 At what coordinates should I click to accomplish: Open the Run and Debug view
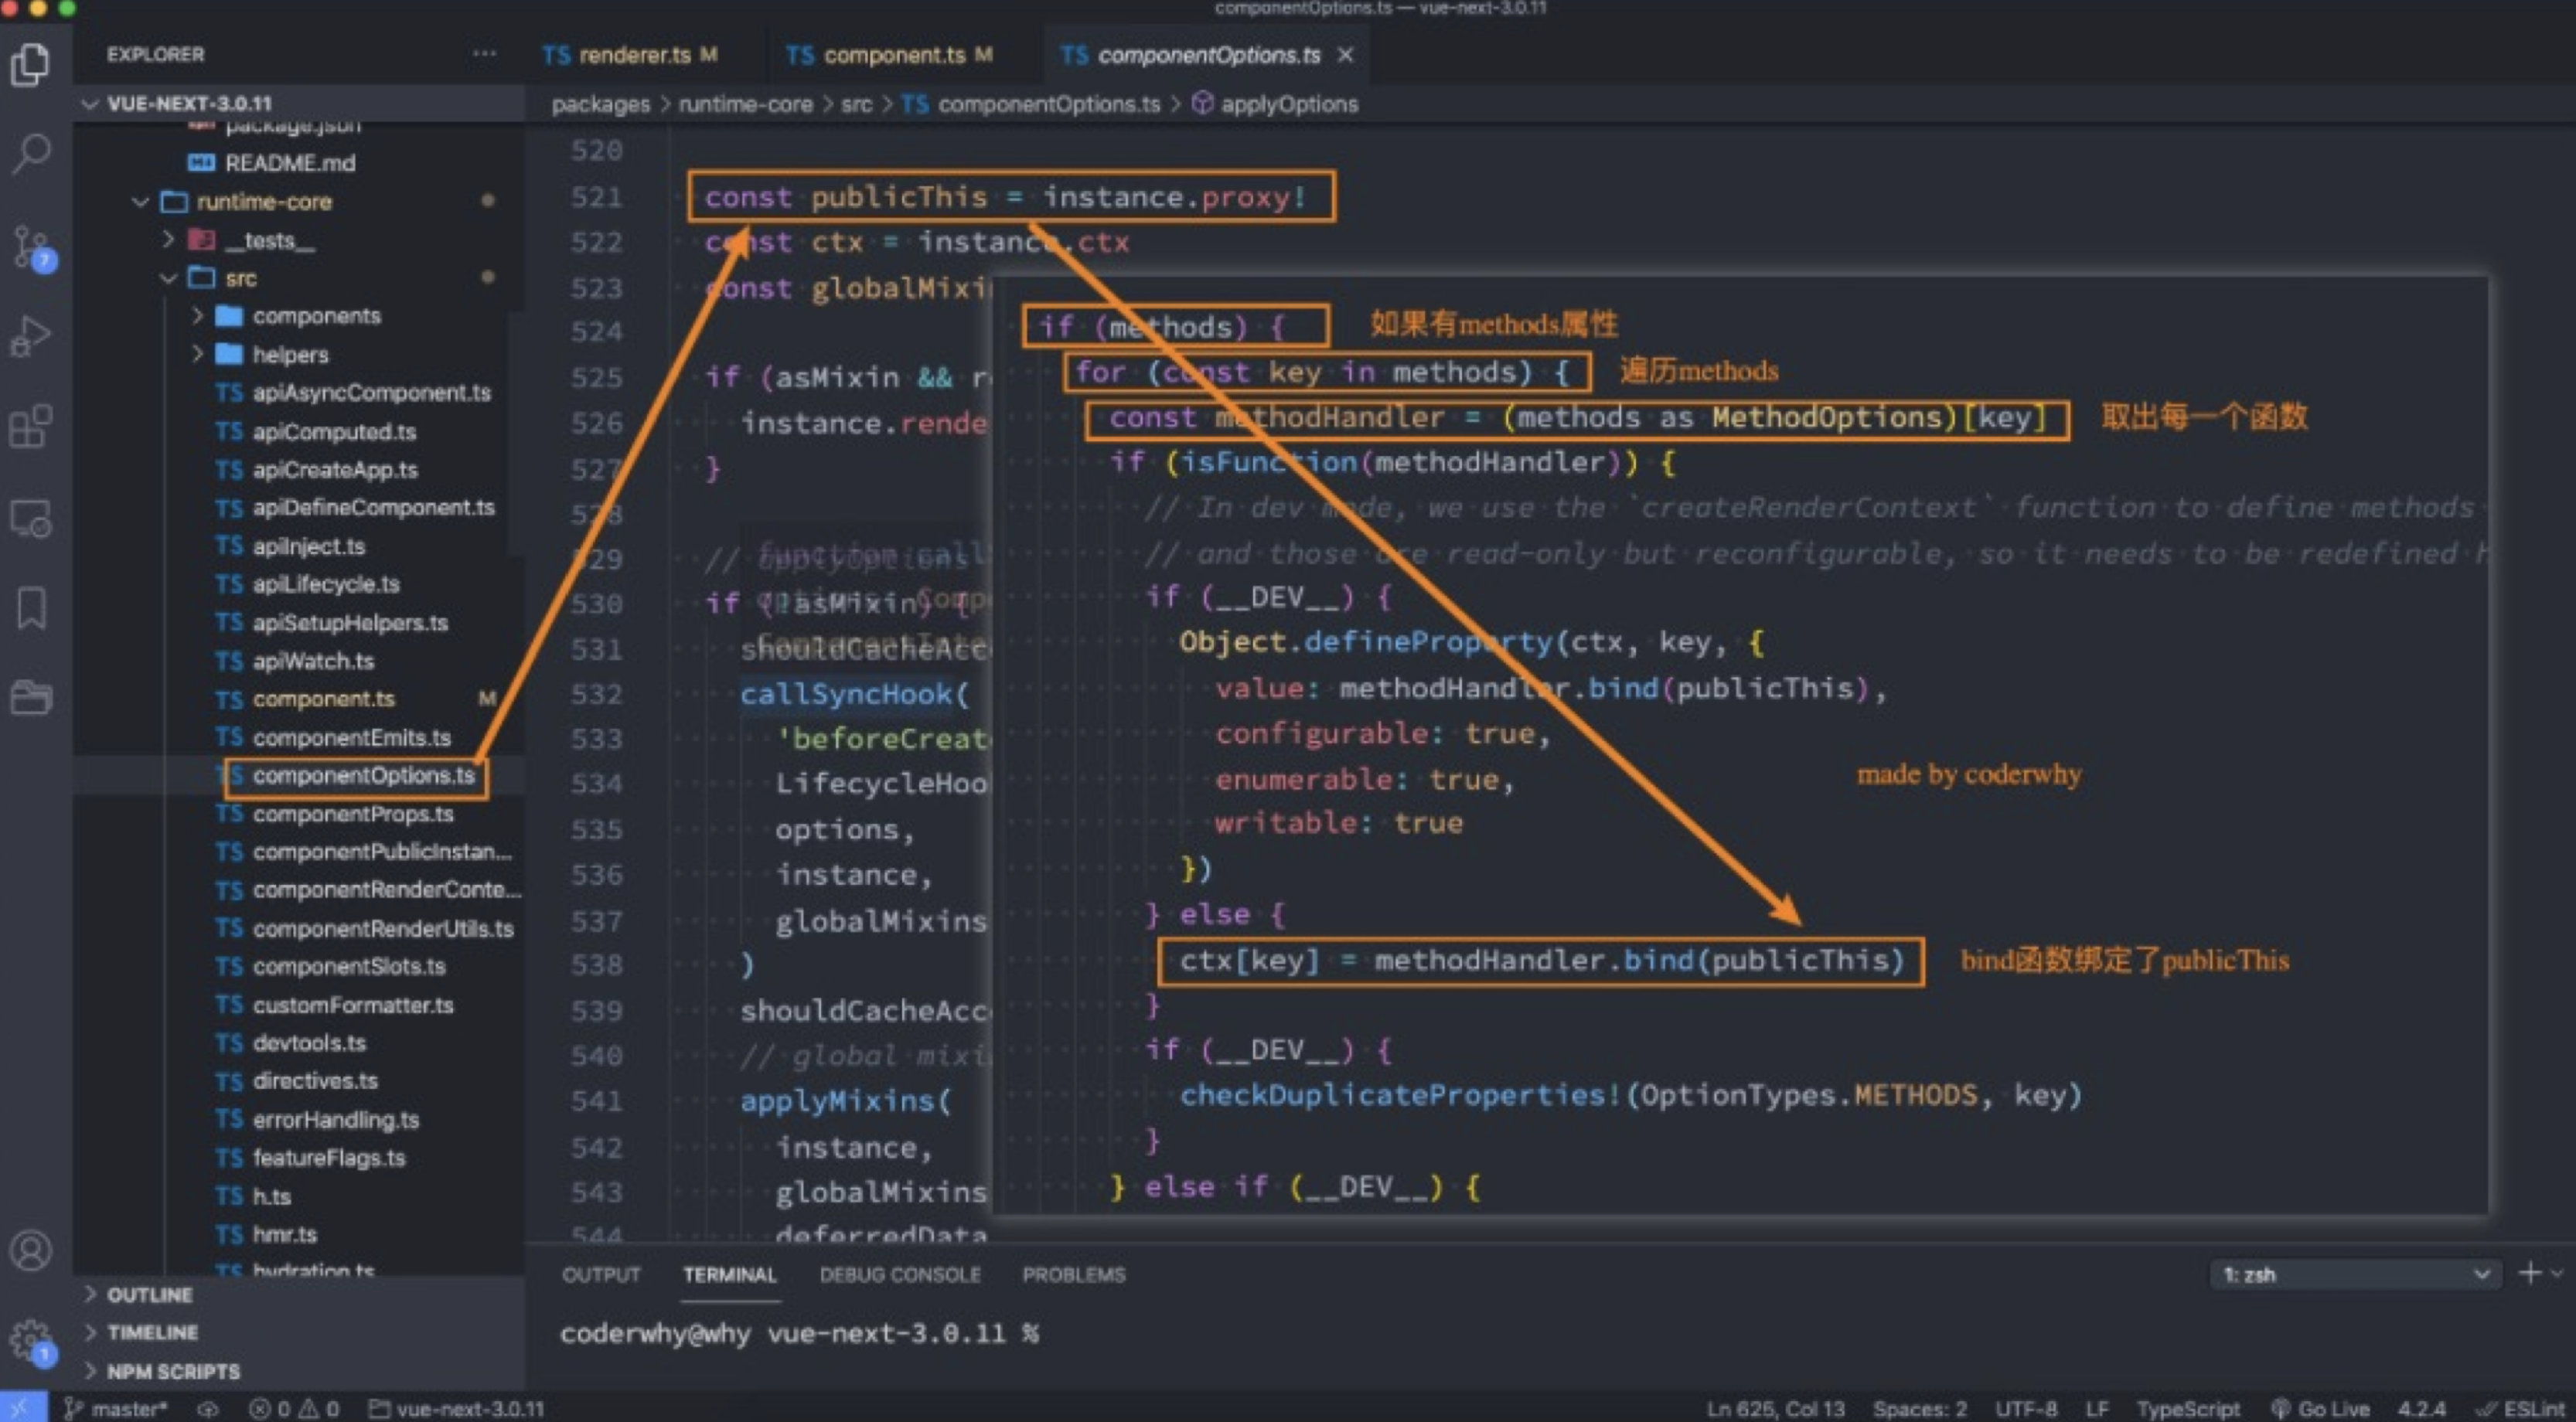31,335
